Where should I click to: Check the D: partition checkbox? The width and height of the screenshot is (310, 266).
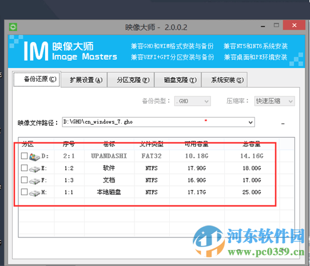24,156
